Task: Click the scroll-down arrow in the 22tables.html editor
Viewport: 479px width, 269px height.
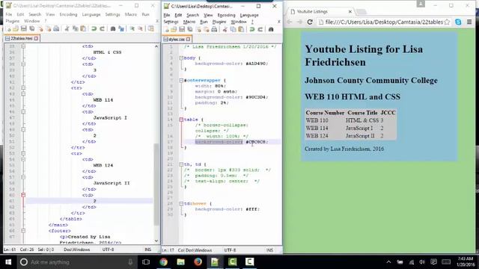Action: (x=156, y=241)
